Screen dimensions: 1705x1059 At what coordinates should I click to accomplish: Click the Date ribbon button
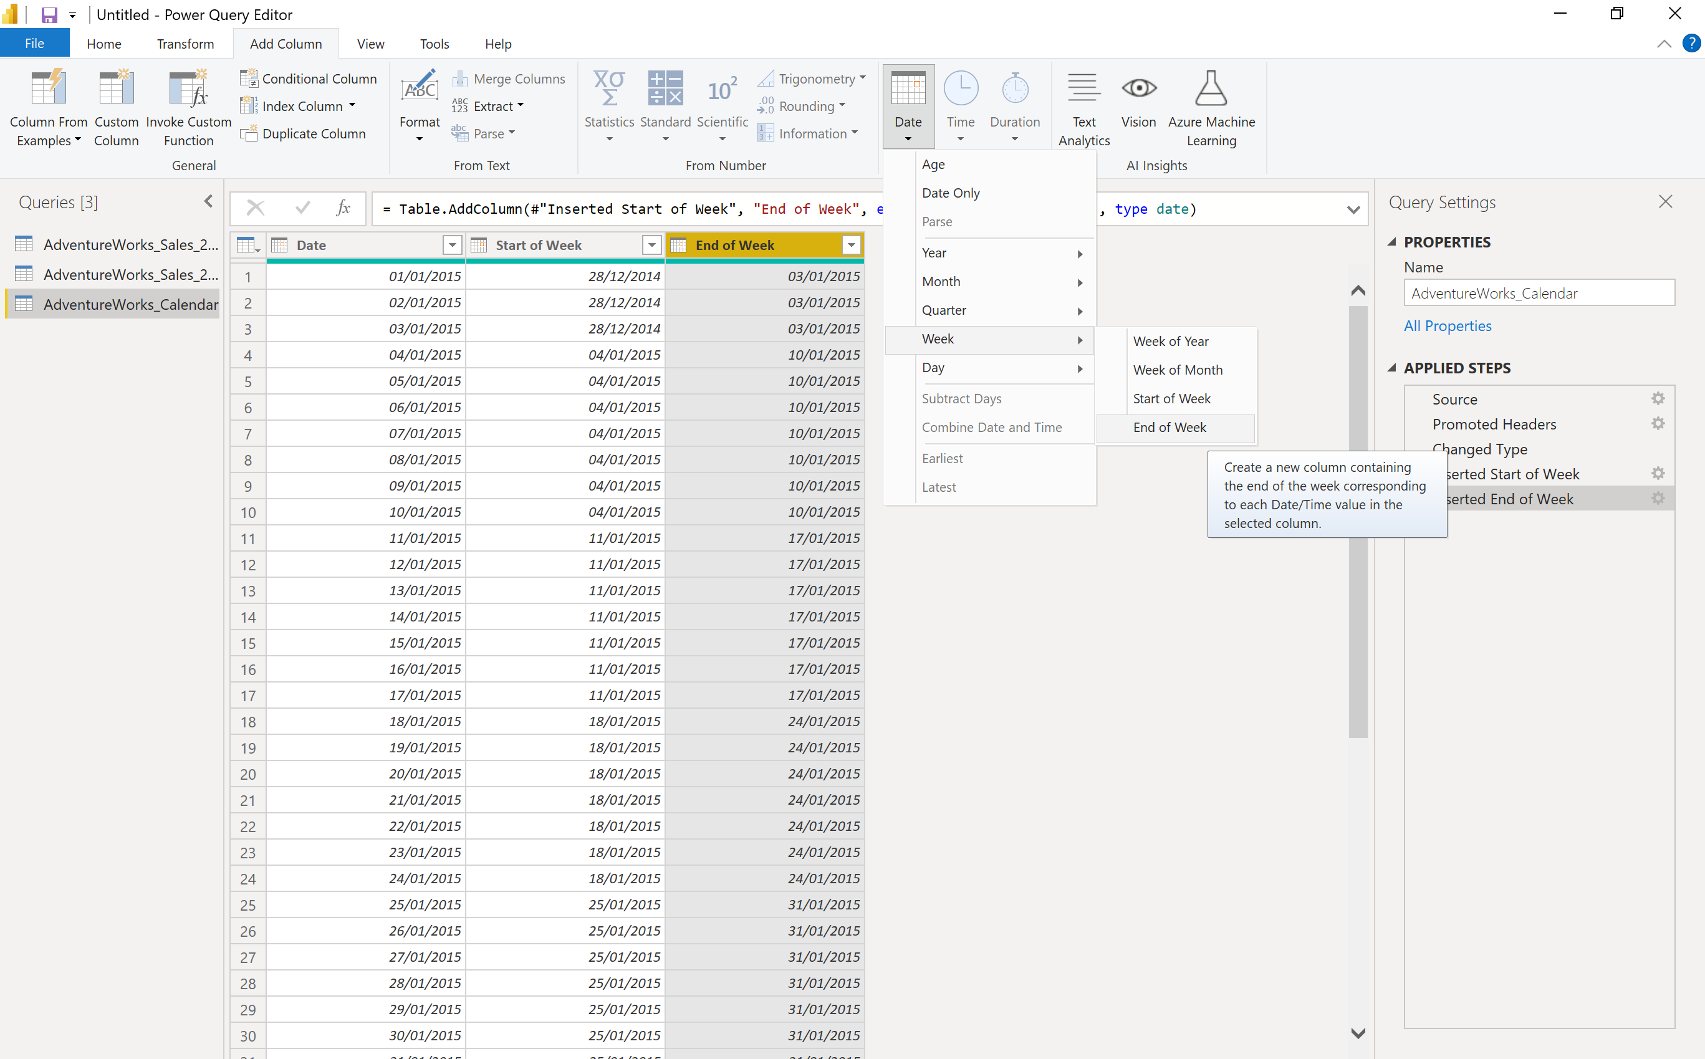pyautogui.click(x=908, y=107)
